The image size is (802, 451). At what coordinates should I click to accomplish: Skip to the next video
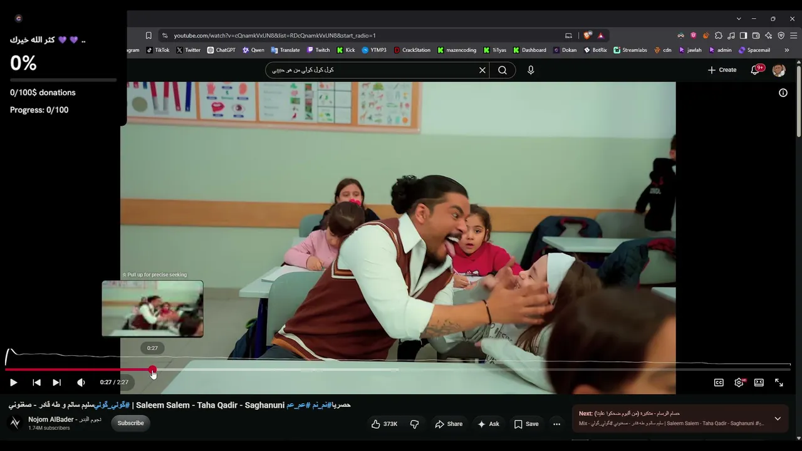[56, 382]
